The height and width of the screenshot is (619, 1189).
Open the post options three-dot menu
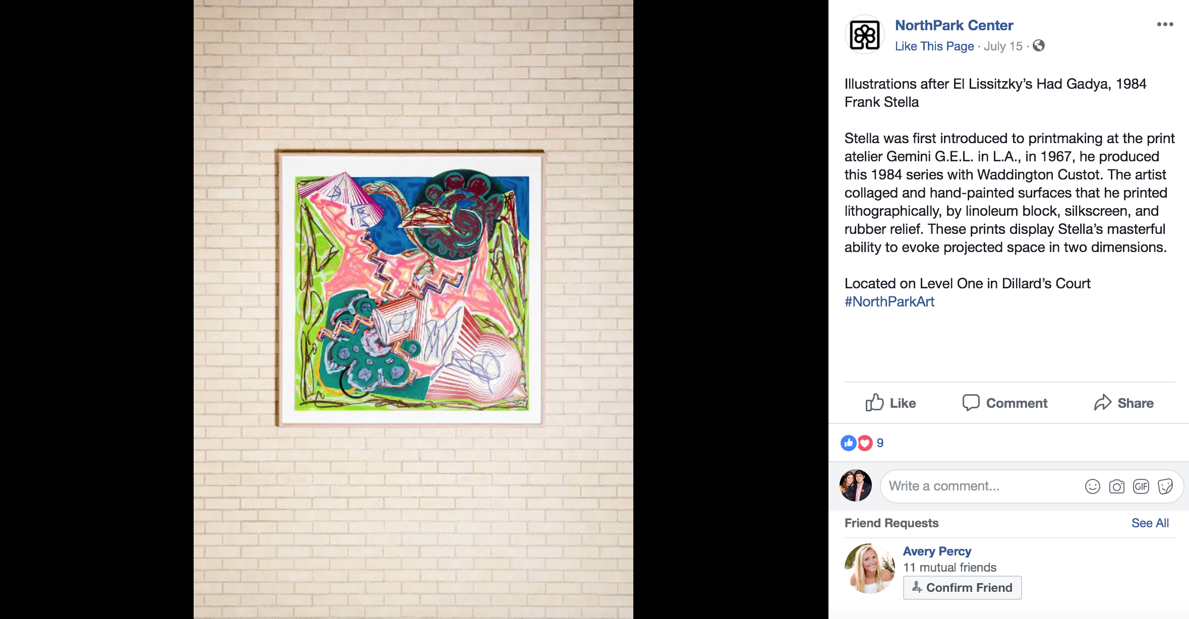point(1165,24)
